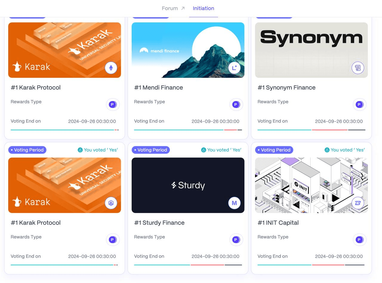Open the Forum external link

[173, 8]
